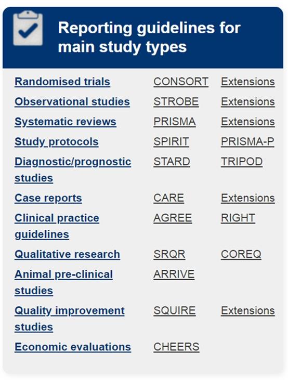Viewport: 288px width, 380px height.
Task: Open the SQUIRE quality improvement guideline
Action: 175,311
